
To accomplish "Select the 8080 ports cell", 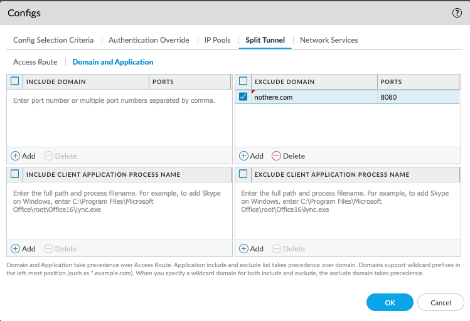I will tap(418, 97).
